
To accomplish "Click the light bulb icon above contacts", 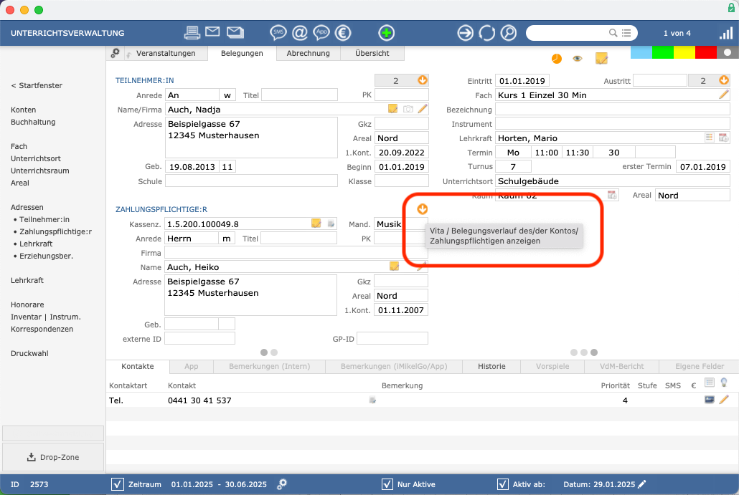I will (x=724, y=383).
